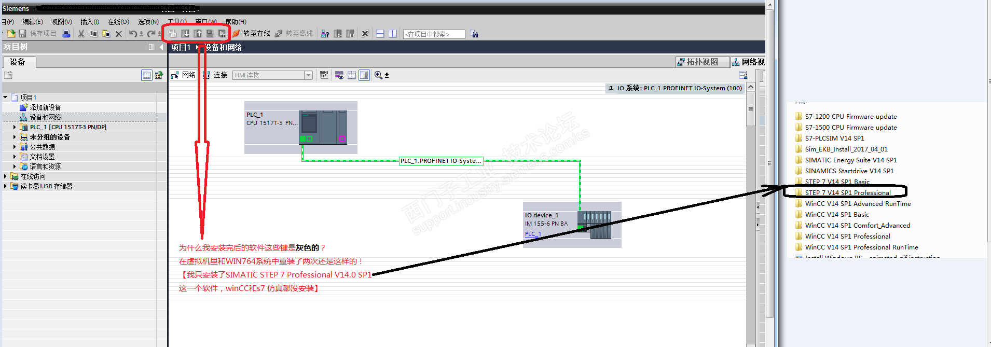The image size is (991, 347).
Task: Toggle the grid display icon in network toolbar
Action: click(x=352, y=75)
